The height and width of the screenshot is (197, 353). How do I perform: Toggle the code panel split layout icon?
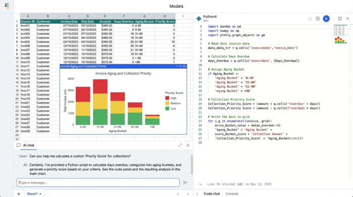click(340, 19)
